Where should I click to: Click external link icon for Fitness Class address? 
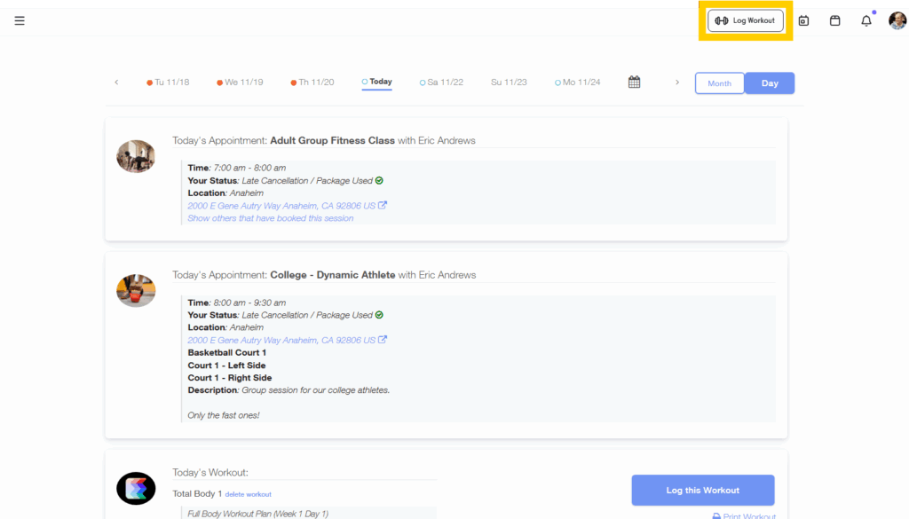(383, 205)
